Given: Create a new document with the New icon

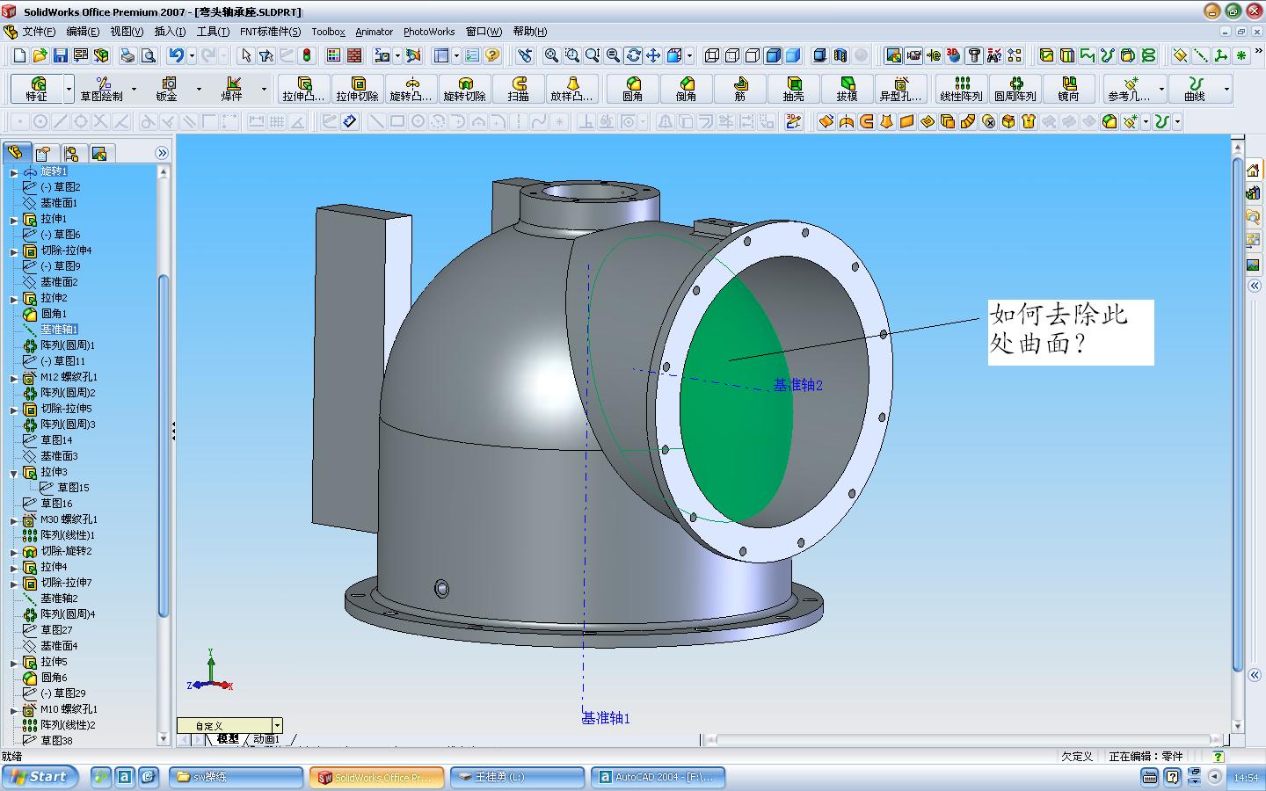Looking at the screenshot, I should pos(19,55).
